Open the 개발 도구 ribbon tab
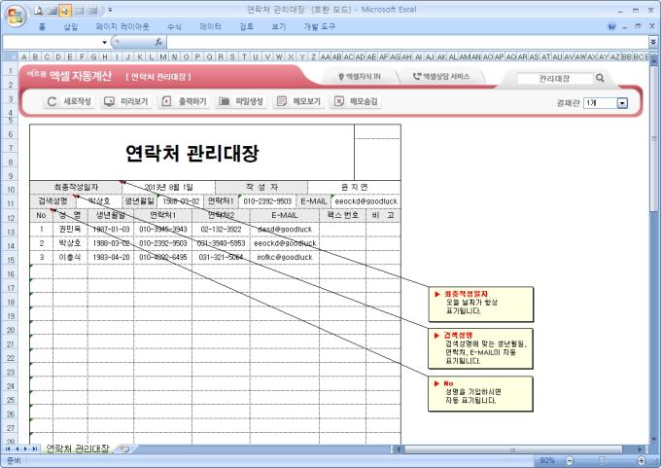 [x=320, y=26]
